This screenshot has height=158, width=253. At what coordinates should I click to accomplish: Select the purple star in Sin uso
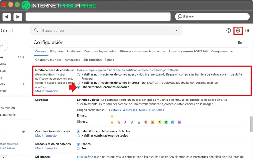(x=125, y=122)
